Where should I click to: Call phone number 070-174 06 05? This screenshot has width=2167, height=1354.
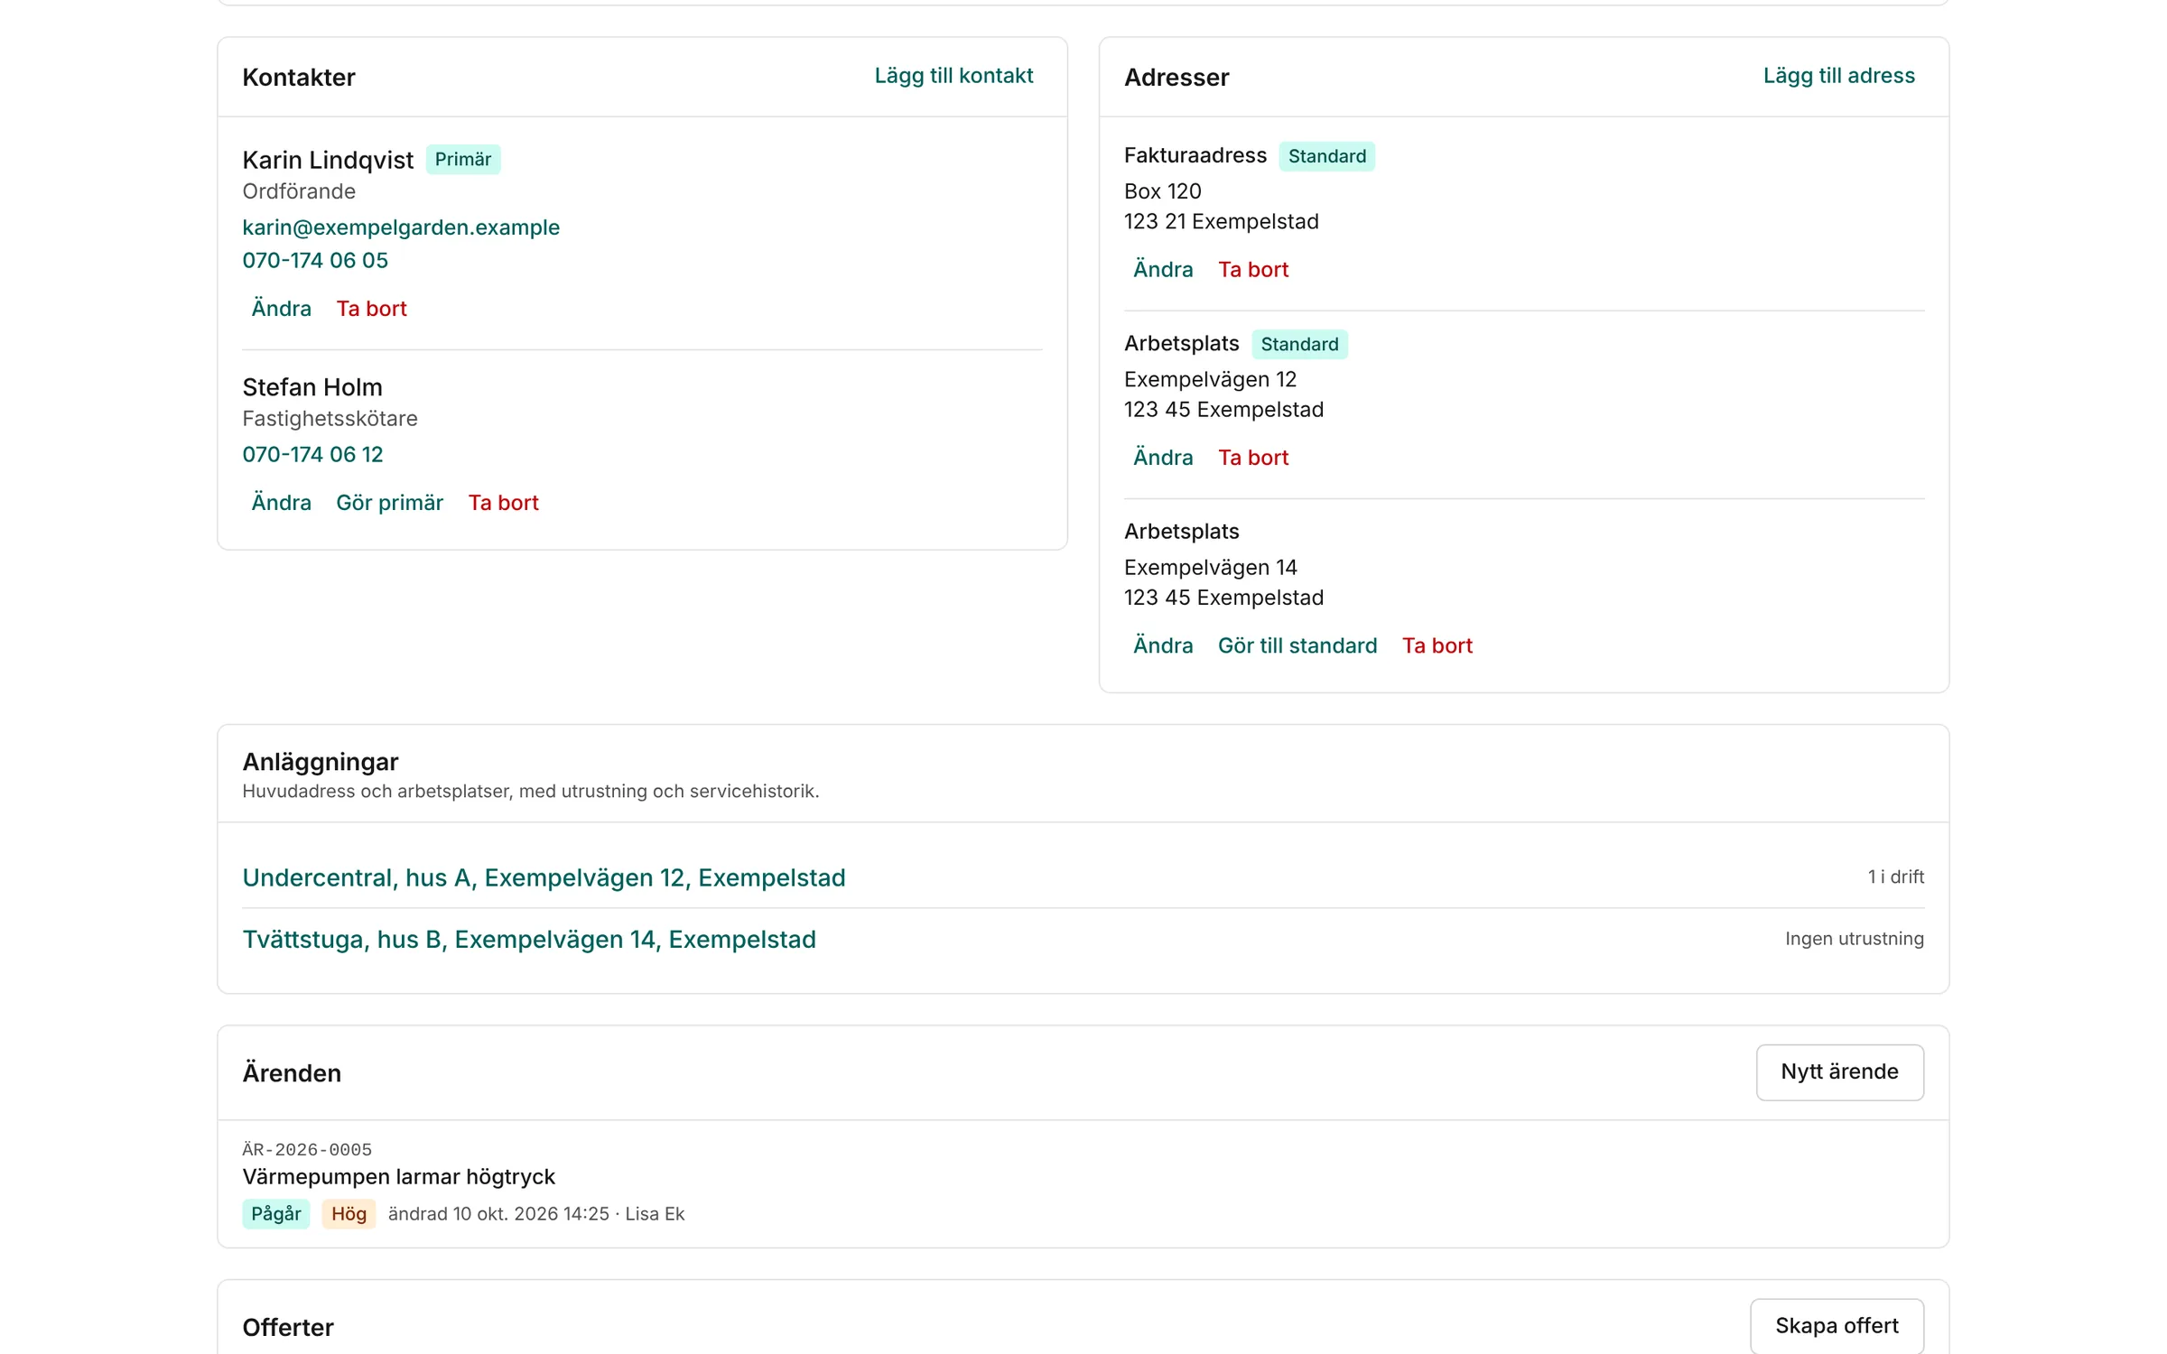click(x=315, y=261)
